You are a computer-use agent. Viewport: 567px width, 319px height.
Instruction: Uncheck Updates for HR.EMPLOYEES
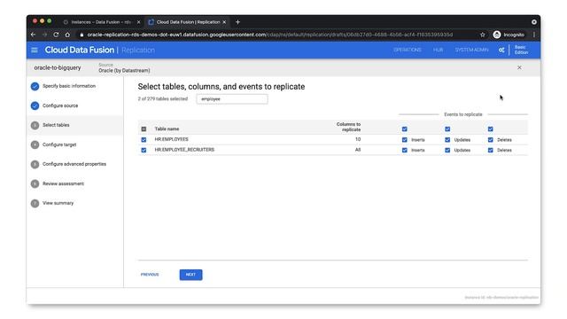pos(447,140)
